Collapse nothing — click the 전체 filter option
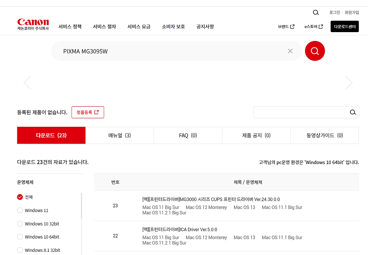 point(20,197)
